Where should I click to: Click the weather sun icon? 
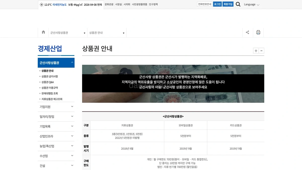(41, 5)
